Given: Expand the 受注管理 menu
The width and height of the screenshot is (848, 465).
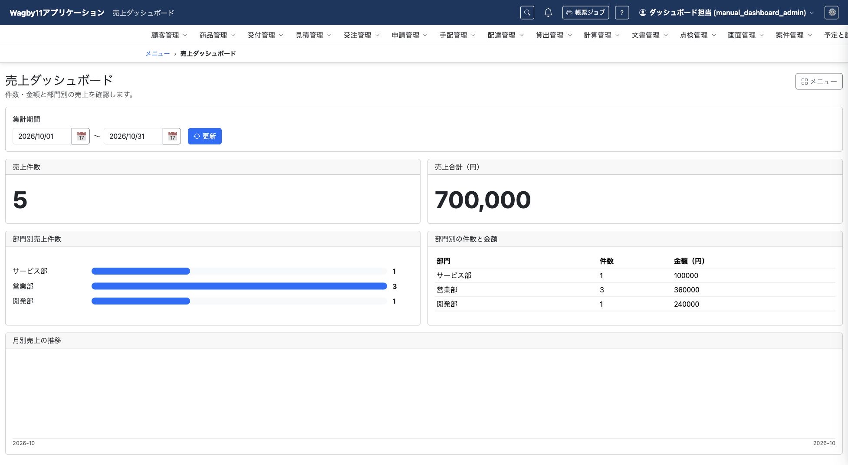Looking at the screenshot, I should [362, 35].
